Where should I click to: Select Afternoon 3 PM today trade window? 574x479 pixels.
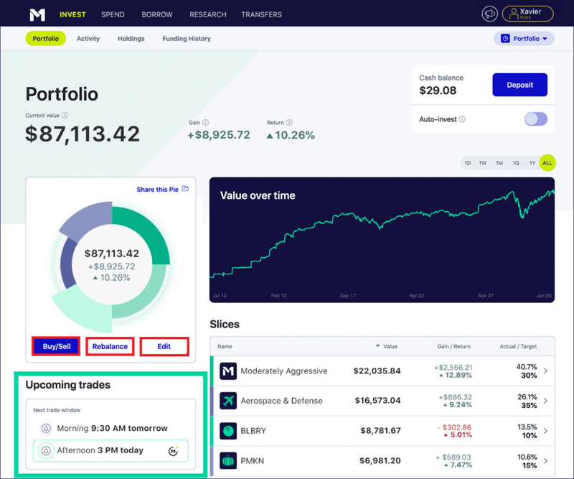110,450
